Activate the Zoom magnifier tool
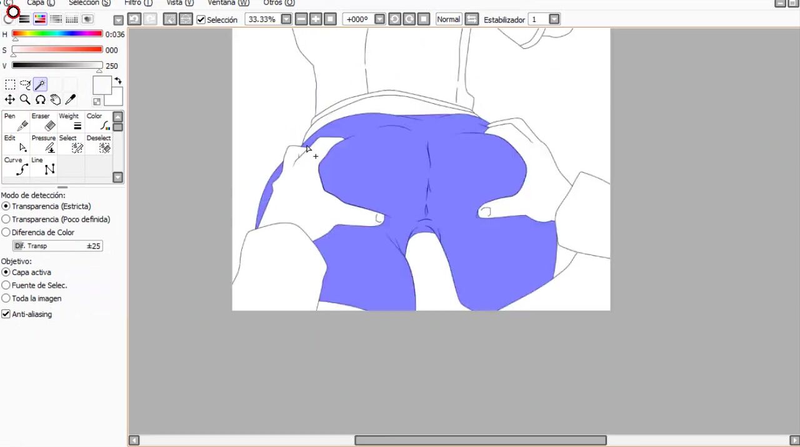 (x=25, y=99)
